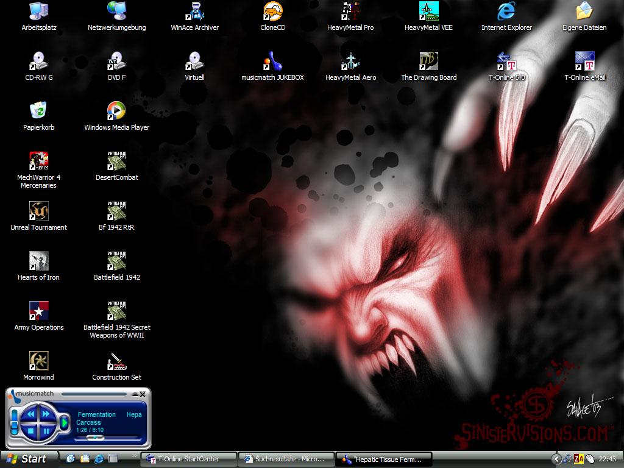Viewport: 624px width, 468px height.
Task: Click the Carcass artist text in player
Action: click(x=88, y=422)
